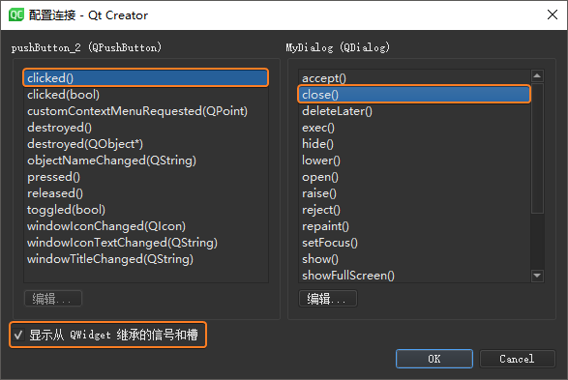This screenshot has width=568, height=380.
Task: Click the Qt Creator logo icon
Action: coord(15,15)
